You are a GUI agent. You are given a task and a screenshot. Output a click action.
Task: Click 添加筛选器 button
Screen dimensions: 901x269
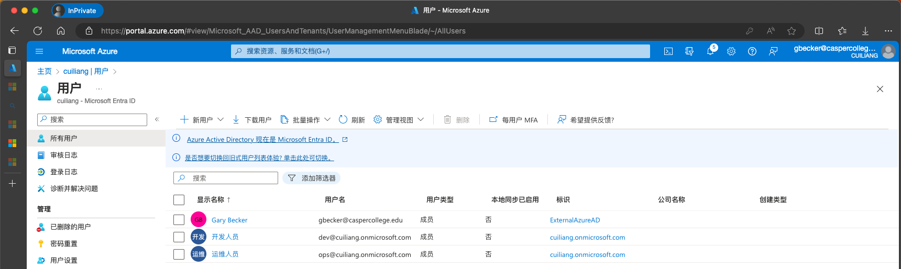312,178
